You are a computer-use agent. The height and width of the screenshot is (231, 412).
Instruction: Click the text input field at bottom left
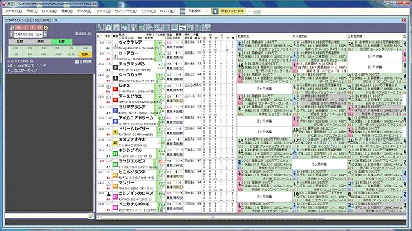46,216
